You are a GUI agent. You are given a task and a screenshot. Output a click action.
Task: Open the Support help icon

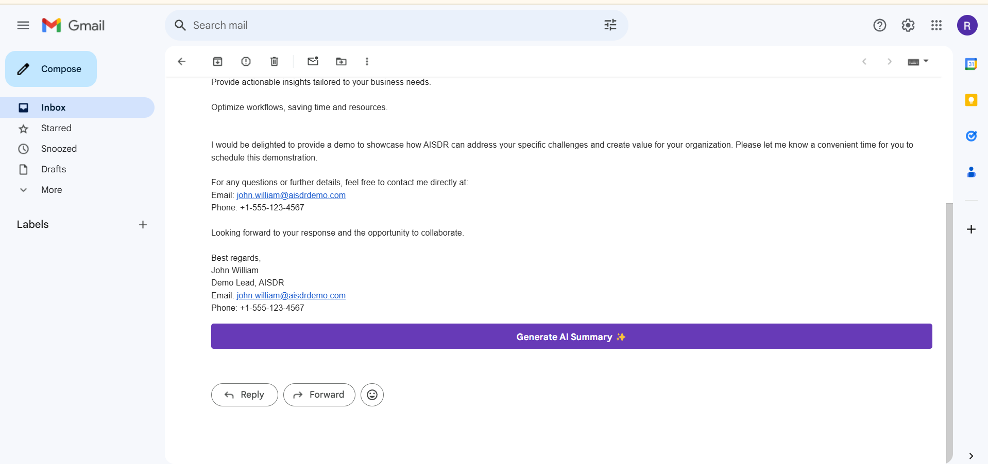coord(880,25)
